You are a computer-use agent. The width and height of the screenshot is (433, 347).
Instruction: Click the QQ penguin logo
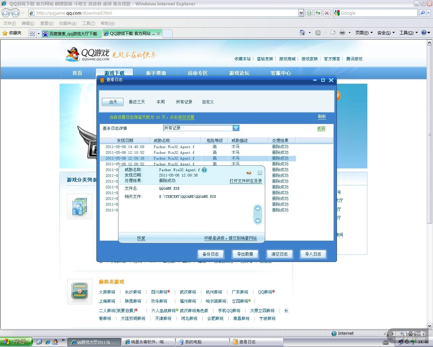(72, 54)
